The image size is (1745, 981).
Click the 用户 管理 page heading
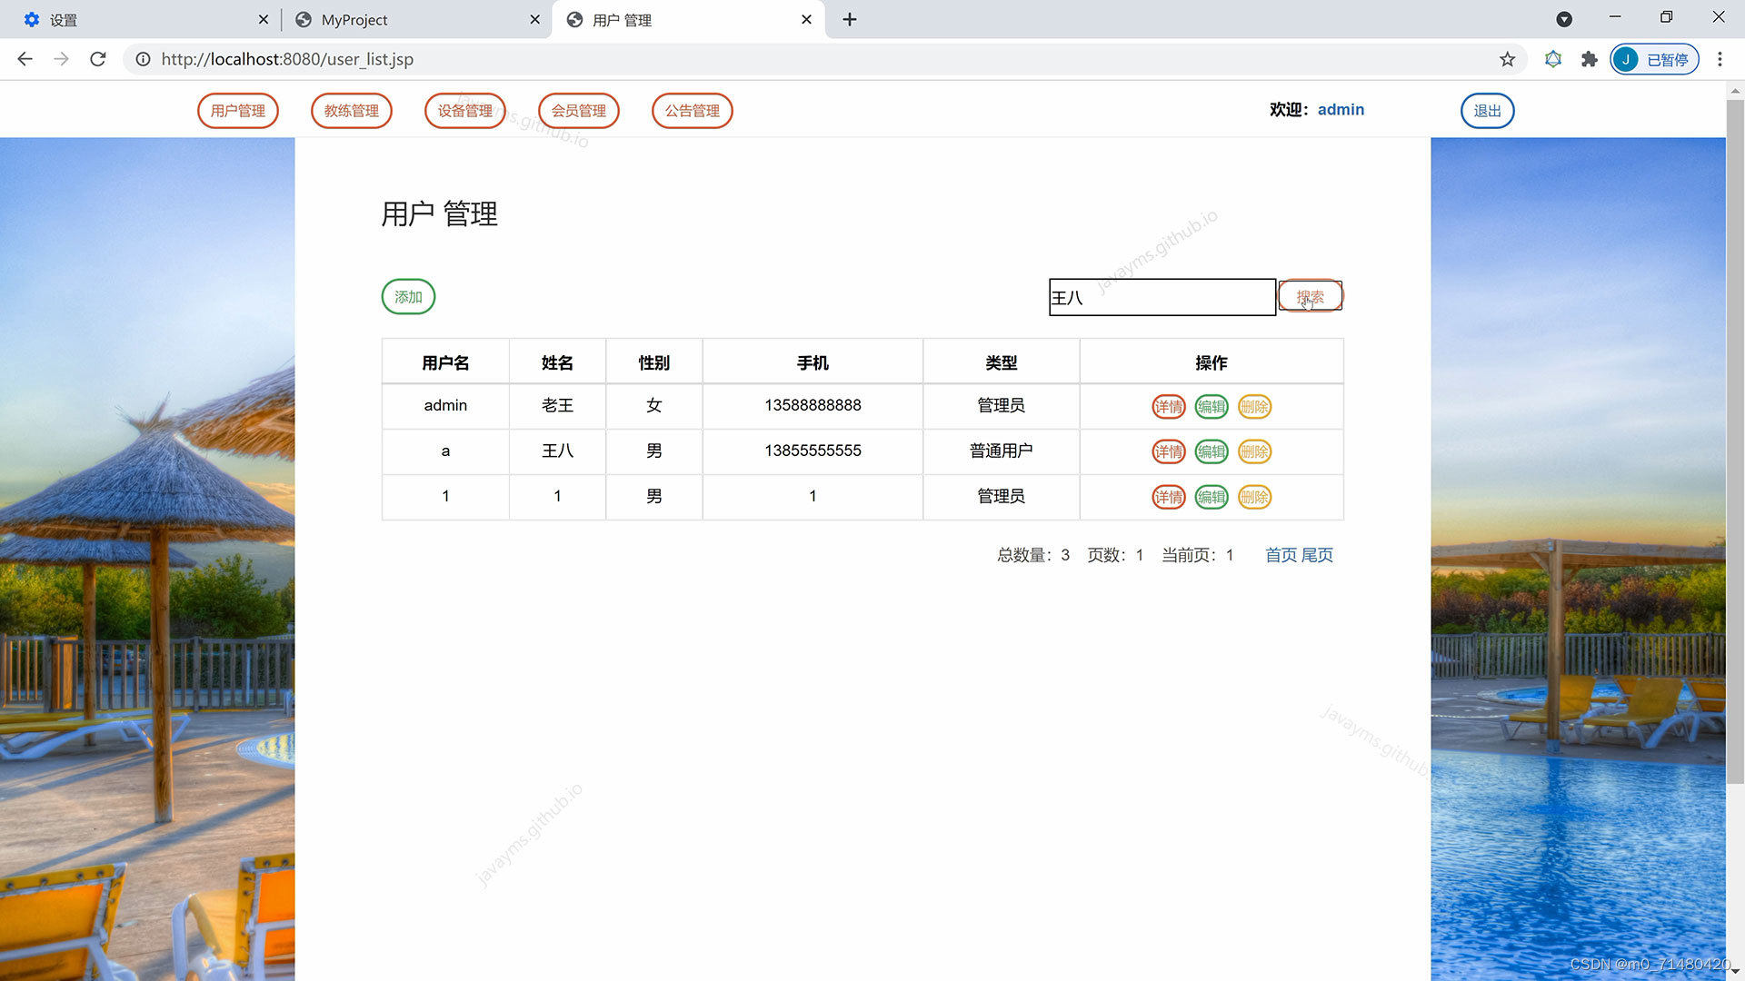tap(439, 214)
